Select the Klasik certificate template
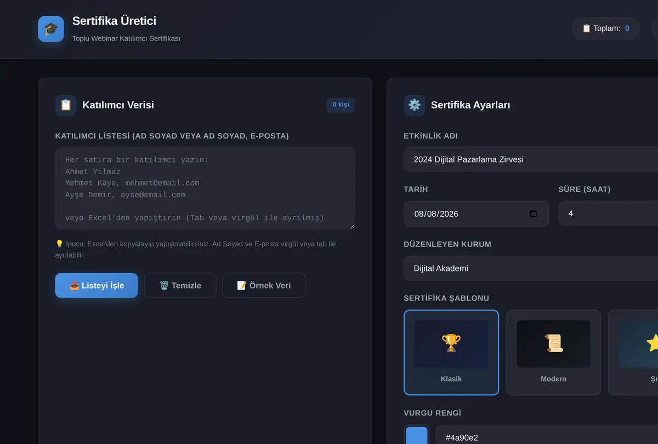The height and width of the screenshot is (444, 658). click(451, 353)
